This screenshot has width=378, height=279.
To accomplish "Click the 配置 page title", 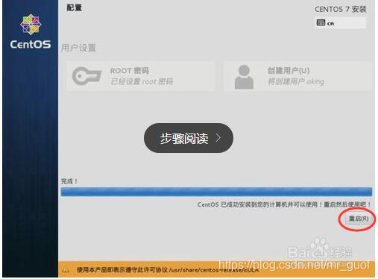I will click(74, 7).
